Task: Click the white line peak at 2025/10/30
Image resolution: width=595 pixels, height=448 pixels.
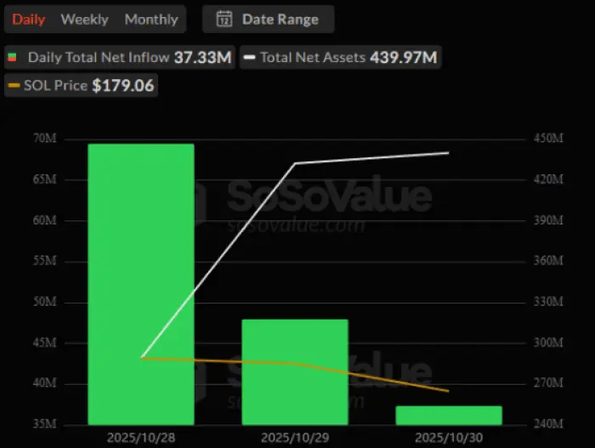Action: tap(448, 153)
